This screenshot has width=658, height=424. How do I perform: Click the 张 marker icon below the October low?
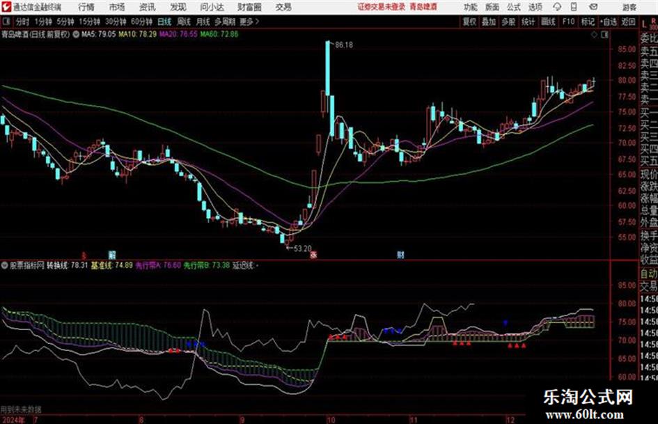point(313,255)
